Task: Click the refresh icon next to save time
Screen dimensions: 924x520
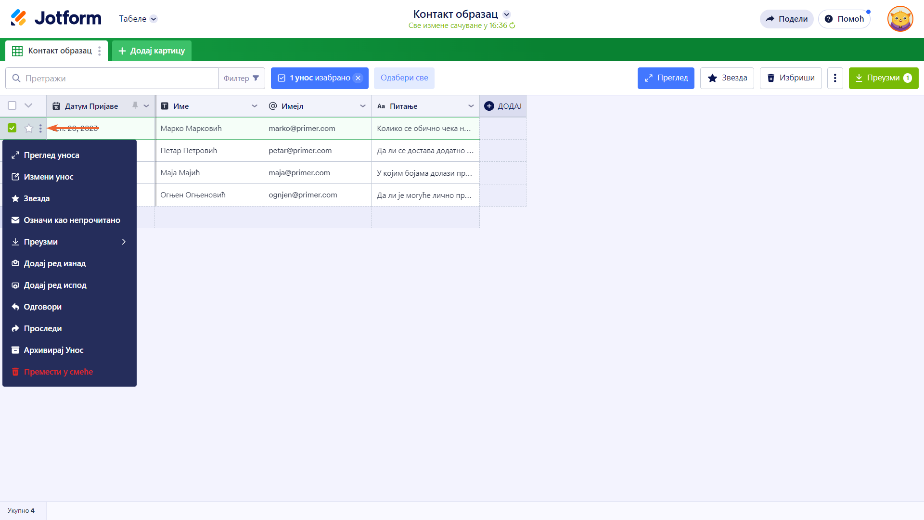Action: pos(513,26)
